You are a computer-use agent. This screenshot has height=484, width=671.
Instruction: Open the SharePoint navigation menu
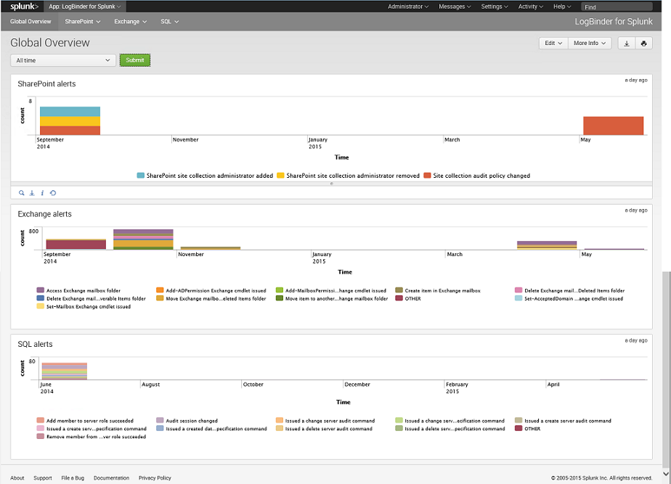[83, 21]
